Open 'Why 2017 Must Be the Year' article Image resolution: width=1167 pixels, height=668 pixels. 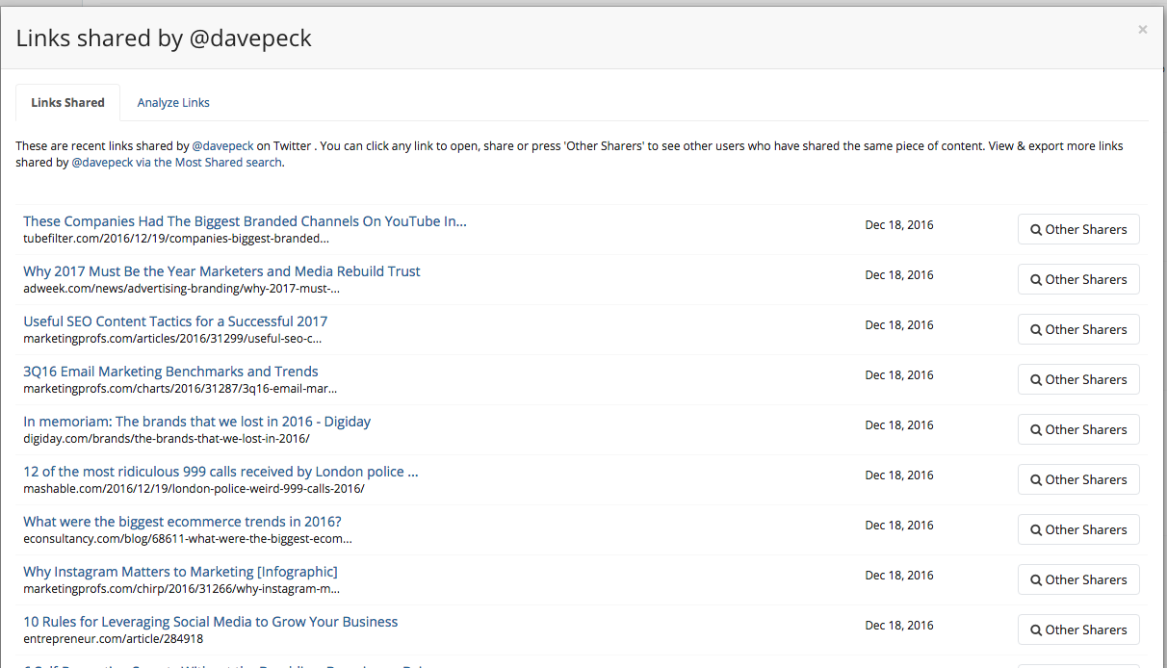point(221,271)
